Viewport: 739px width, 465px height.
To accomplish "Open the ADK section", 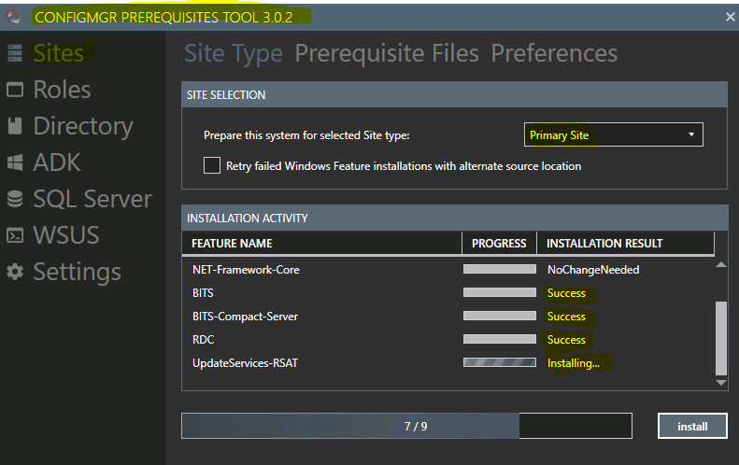I will coord(57,162).
